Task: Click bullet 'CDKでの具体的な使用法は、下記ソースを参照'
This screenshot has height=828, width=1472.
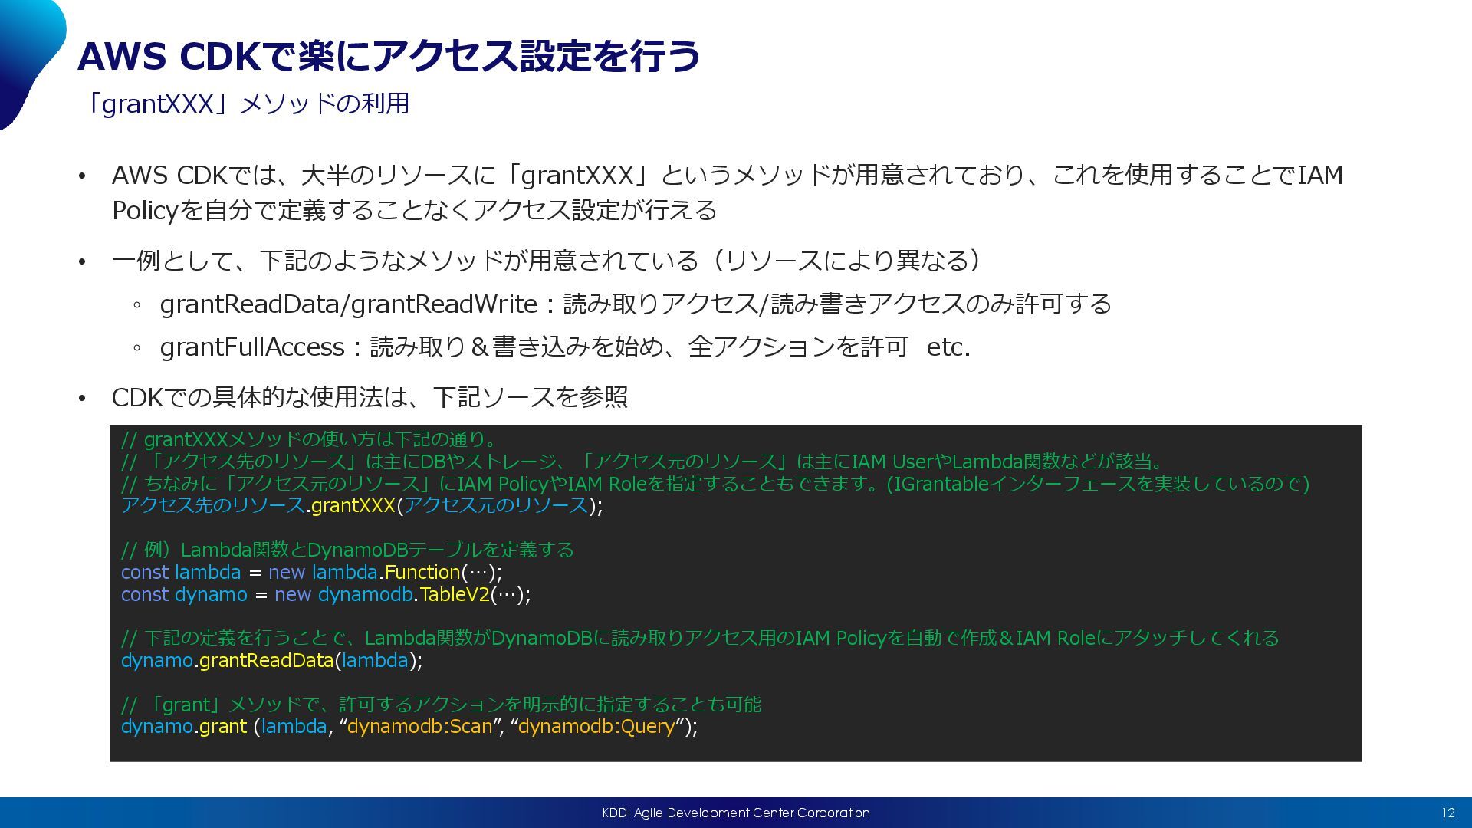Action: point(370,397)
